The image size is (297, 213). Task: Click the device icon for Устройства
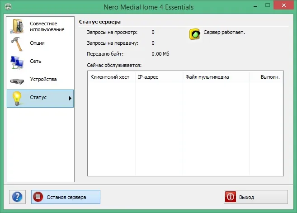click(17, 81)
